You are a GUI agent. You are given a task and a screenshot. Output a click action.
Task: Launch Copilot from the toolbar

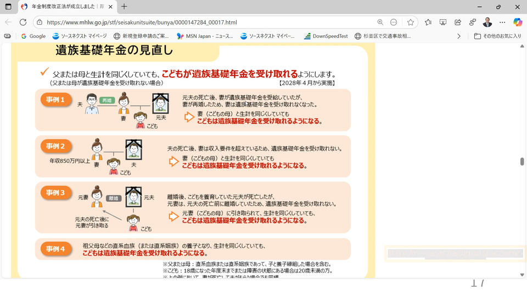518,22
